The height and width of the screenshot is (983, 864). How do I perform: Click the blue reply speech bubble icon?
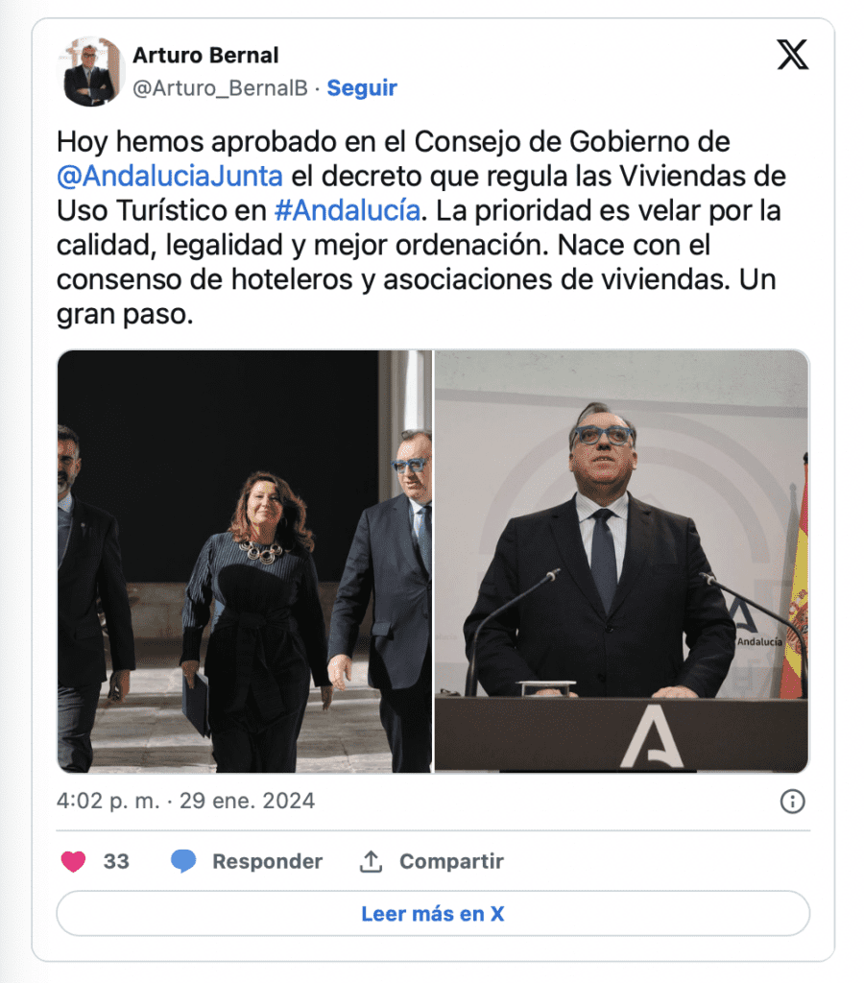point(183,861)
